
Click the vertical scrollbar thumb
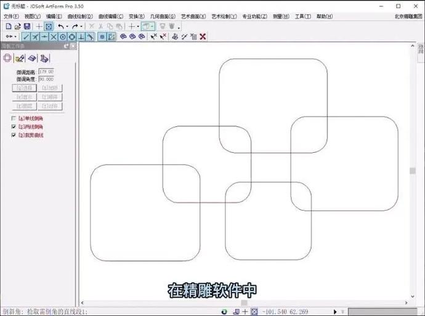click(413, 171)
